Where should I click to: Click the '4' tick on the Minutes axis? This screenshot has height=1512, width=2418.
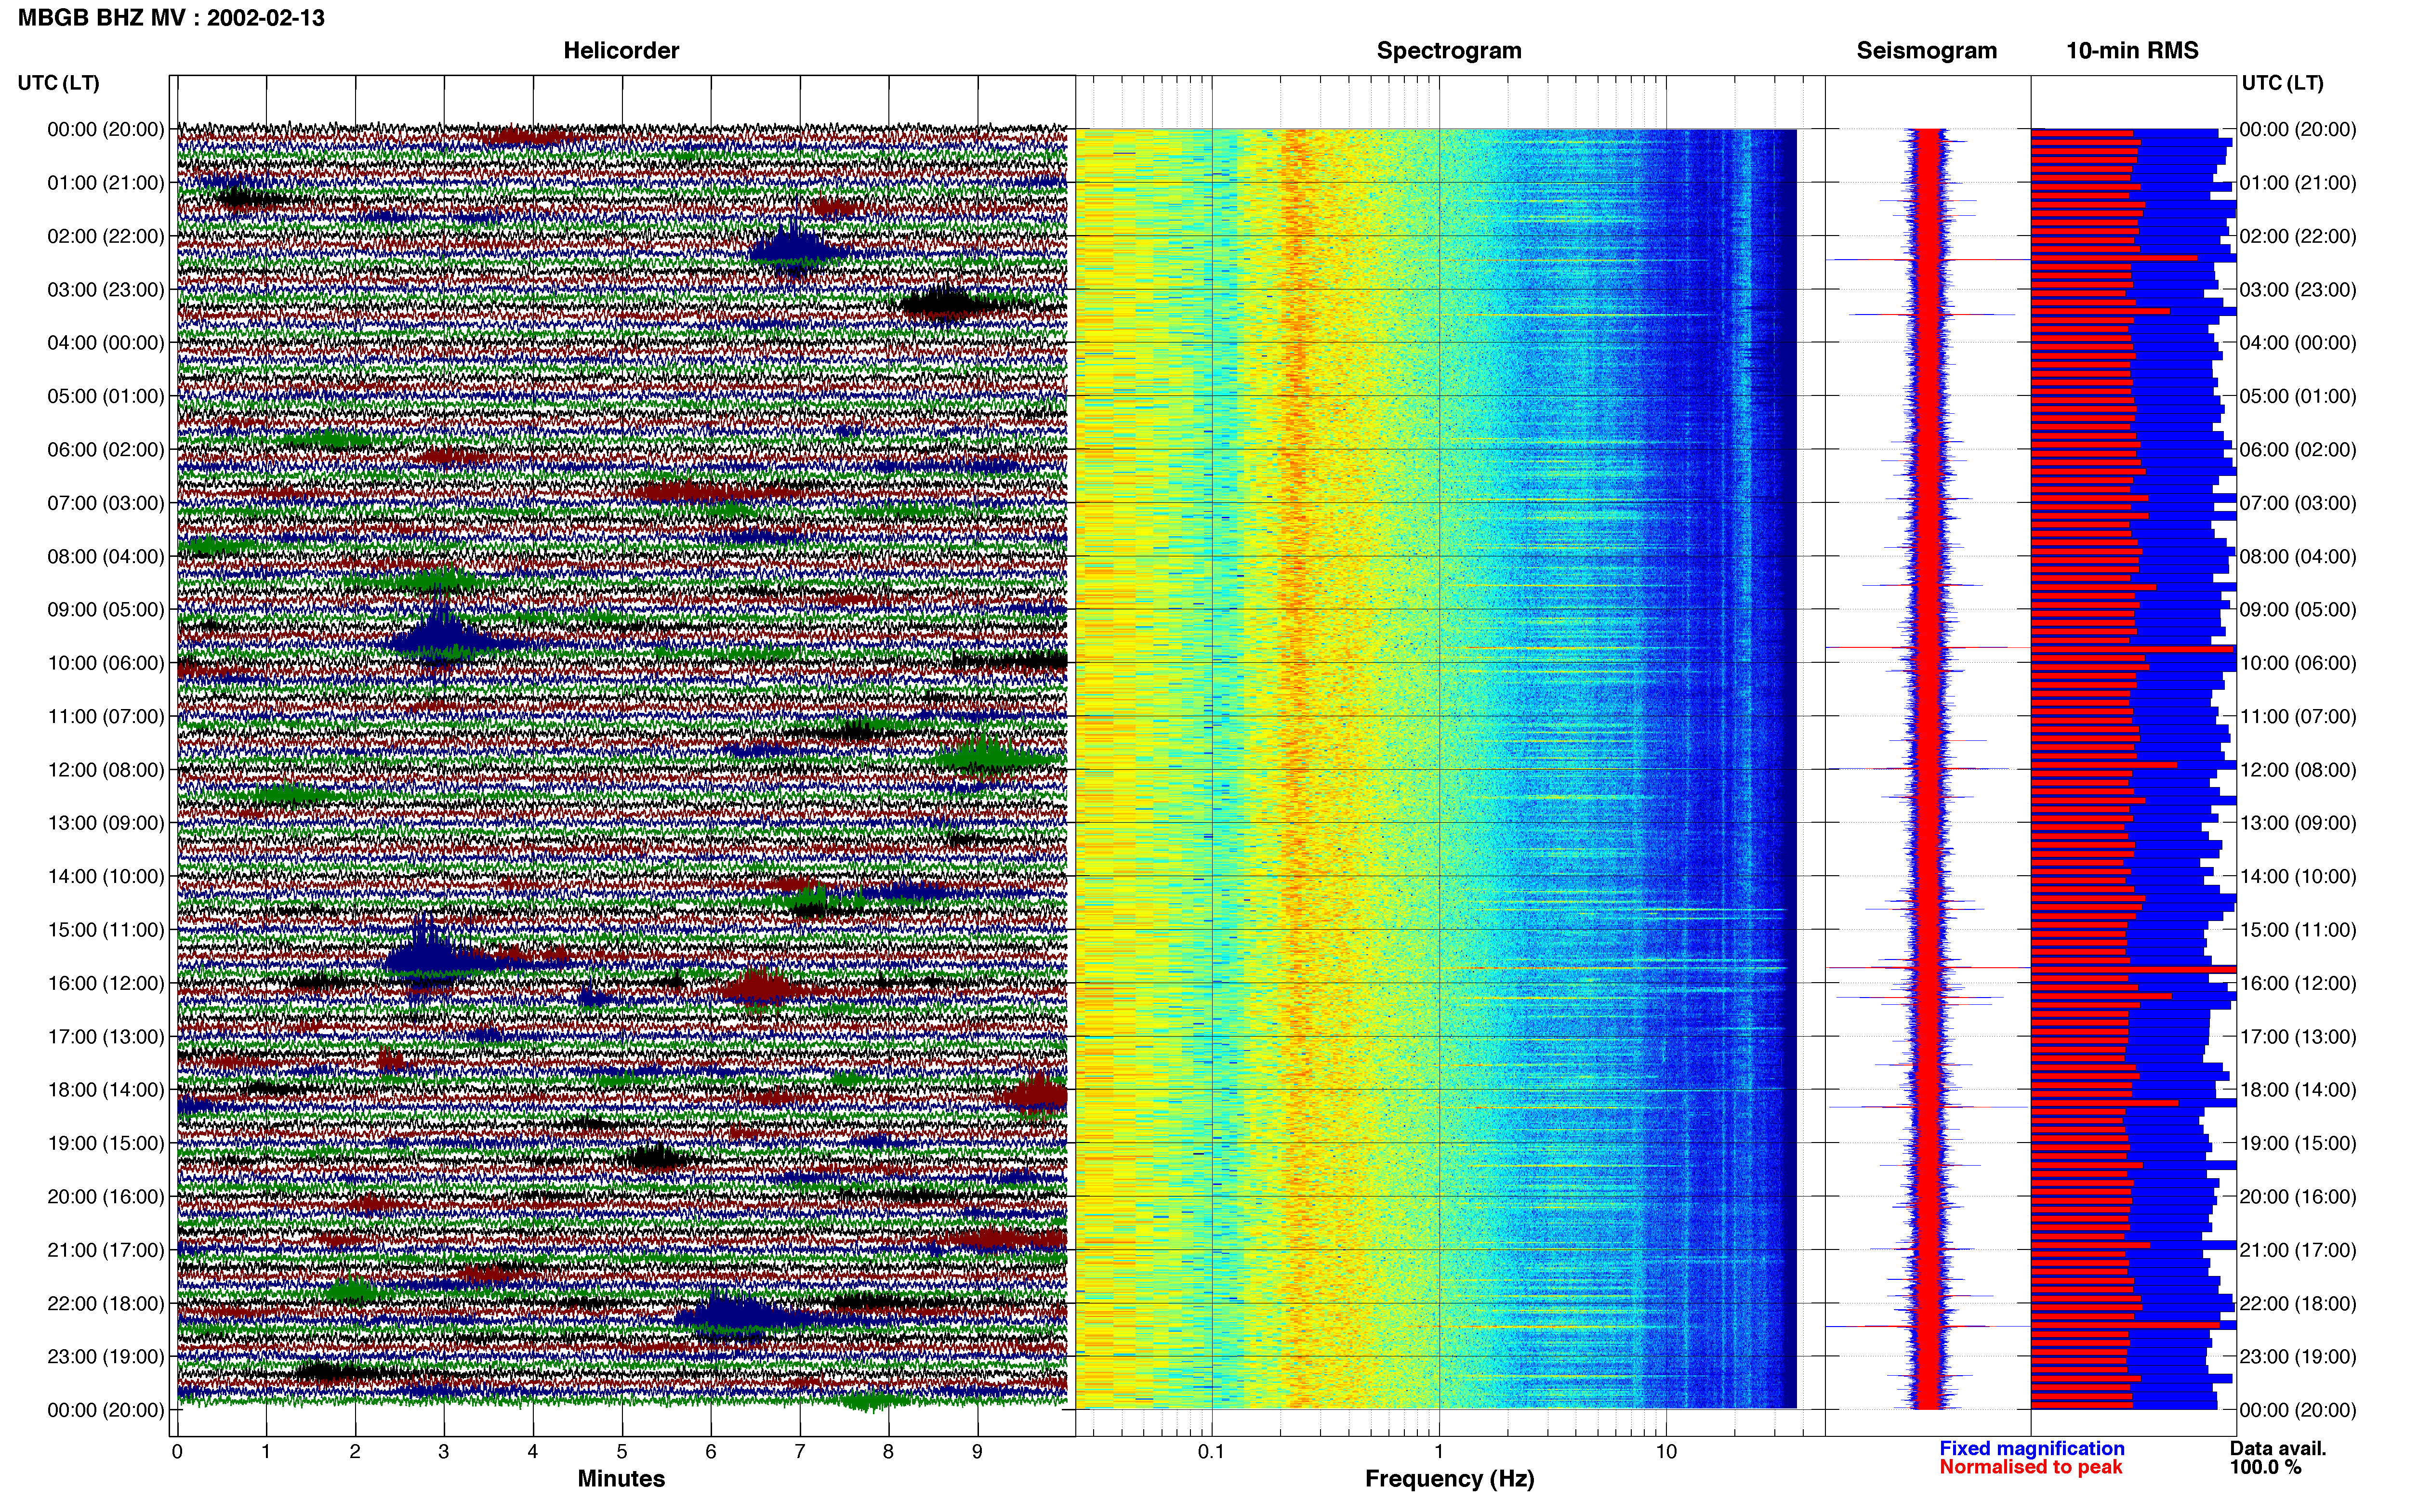tap(533, 1452)
